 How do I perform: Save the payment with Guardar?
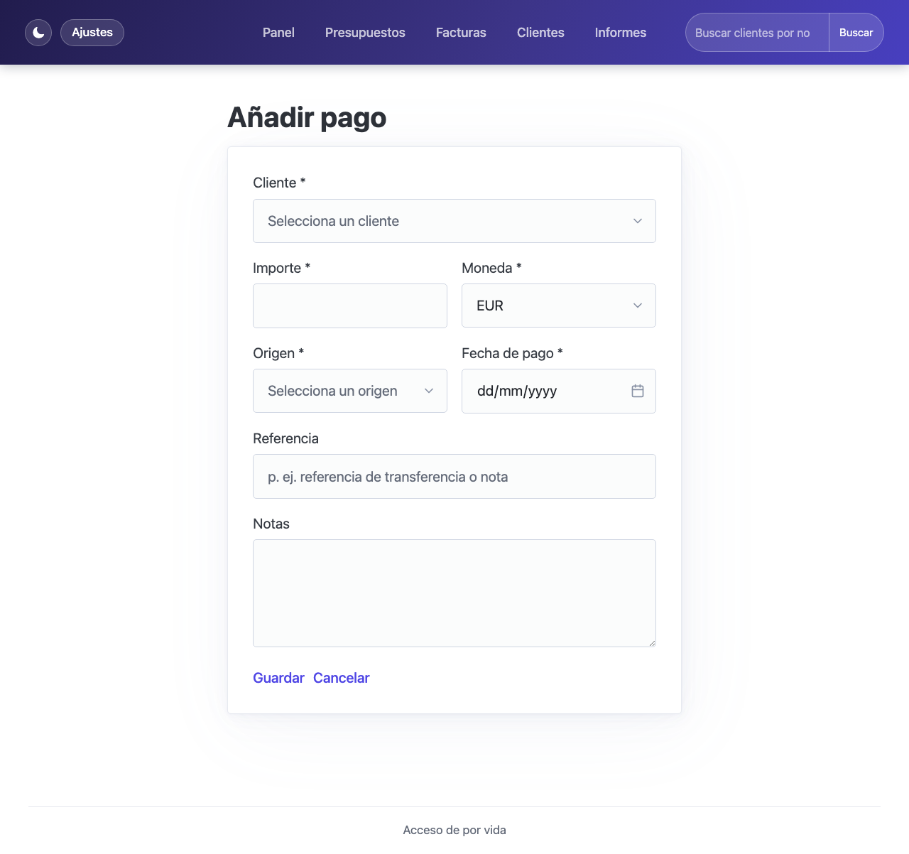[278, 678]
